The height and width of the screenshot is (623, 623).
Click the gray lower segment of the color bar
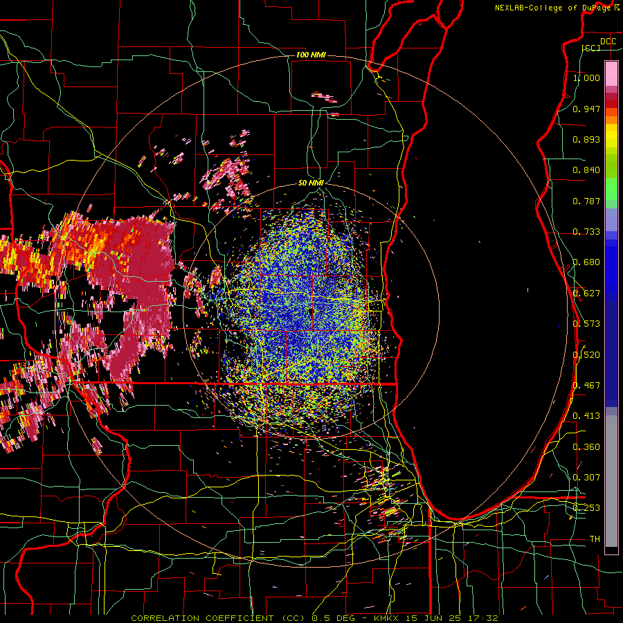click(x=611, y=481)
